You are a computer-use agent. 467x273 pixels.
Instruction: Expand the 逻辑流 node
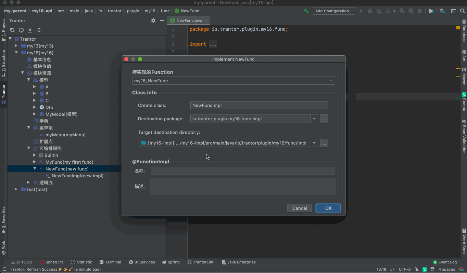tap(28, 182)
